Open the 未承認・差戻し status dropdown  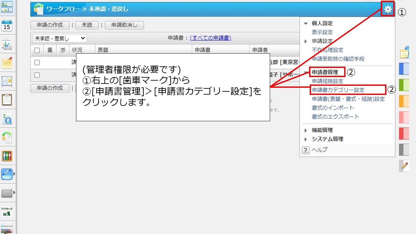coord(59,38)
